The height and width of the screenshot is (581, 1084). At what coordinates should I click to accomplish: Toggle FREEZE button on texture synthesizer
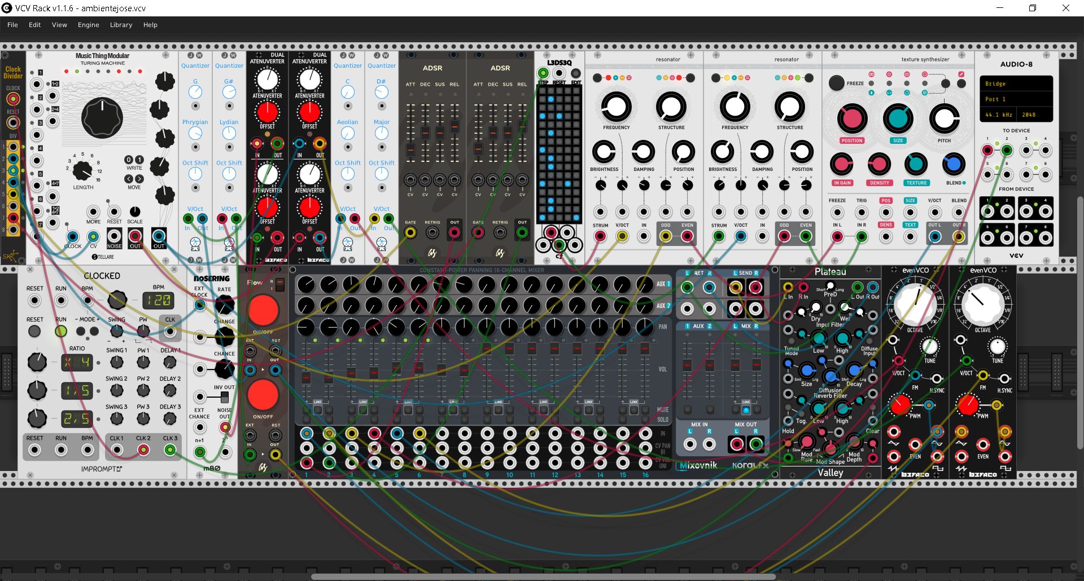[x=836, y=83]
